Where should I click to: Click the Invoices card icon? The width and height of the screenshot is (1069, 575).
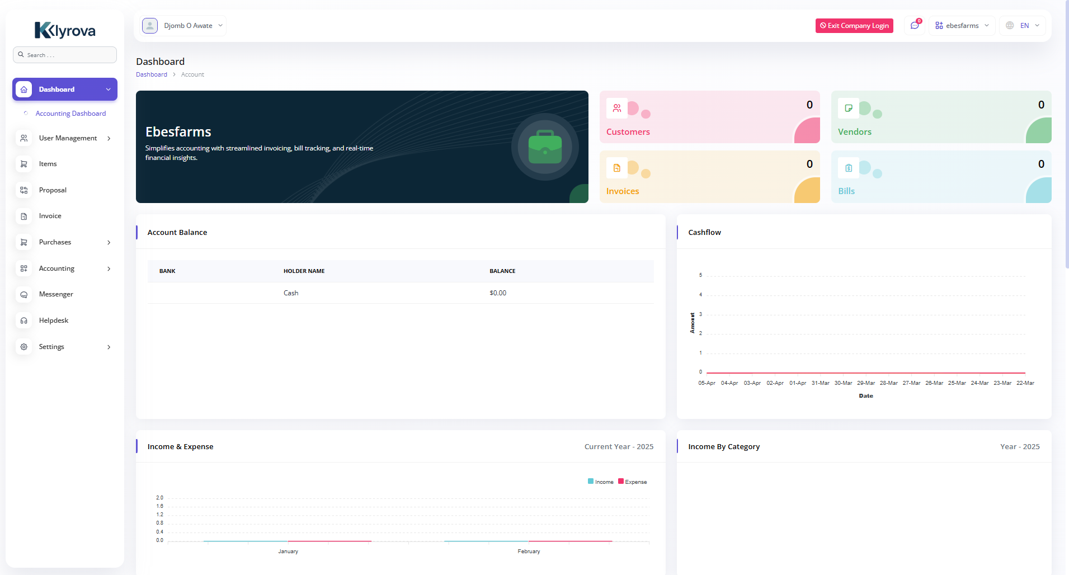coord(617,168)
